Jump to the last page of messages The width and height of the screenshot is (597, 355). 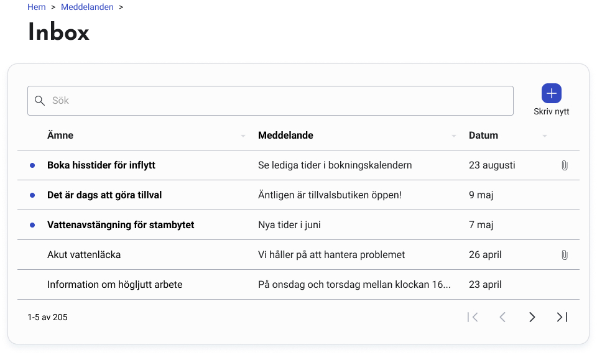[562, 317]
